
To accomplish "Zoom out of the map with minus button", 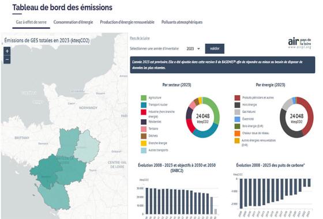I will click(x=7, y=59).
